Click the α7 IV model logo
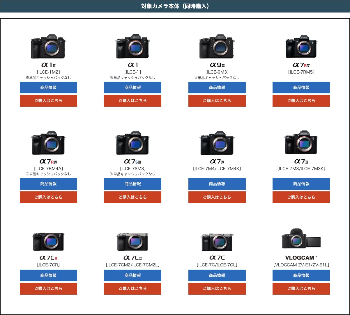The width and height of the screenshot is (350, 315). [217, 161]
